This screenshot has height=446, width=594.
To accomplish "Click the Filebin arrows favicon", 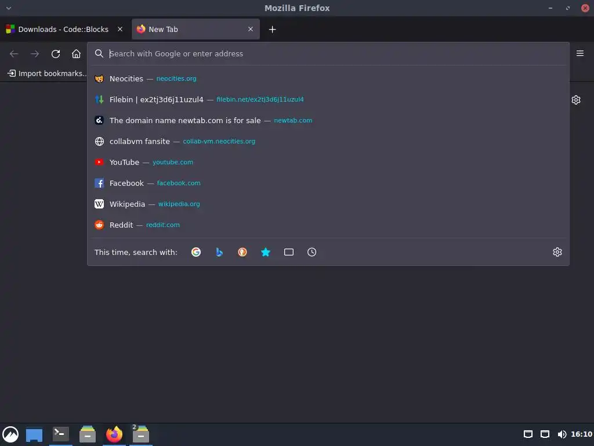I will pyautogui.click(x=99, y=99).
